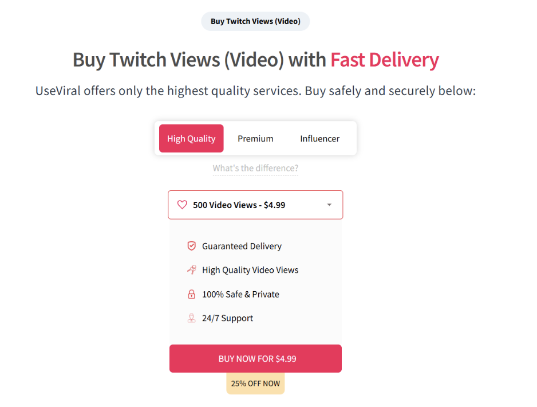Click the 24/7 Support text
537x407 pixels.
pyautogui.click(x=227, y=318)
